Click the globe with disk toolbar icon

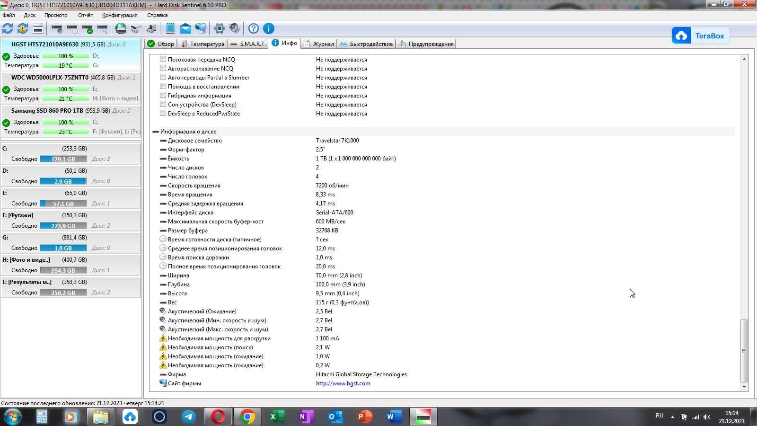pos(121,28)
